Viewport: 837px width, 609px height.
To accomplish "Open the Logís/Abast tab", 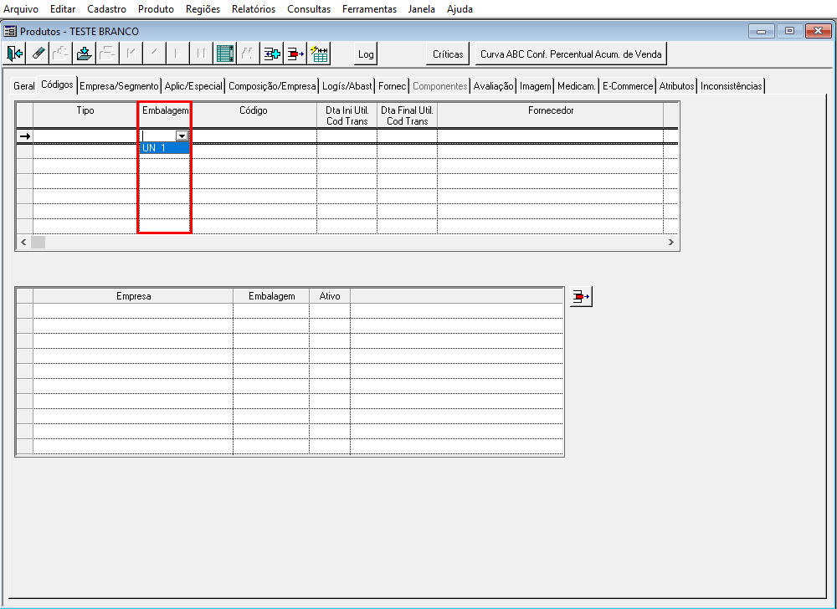I will point(347,86).
